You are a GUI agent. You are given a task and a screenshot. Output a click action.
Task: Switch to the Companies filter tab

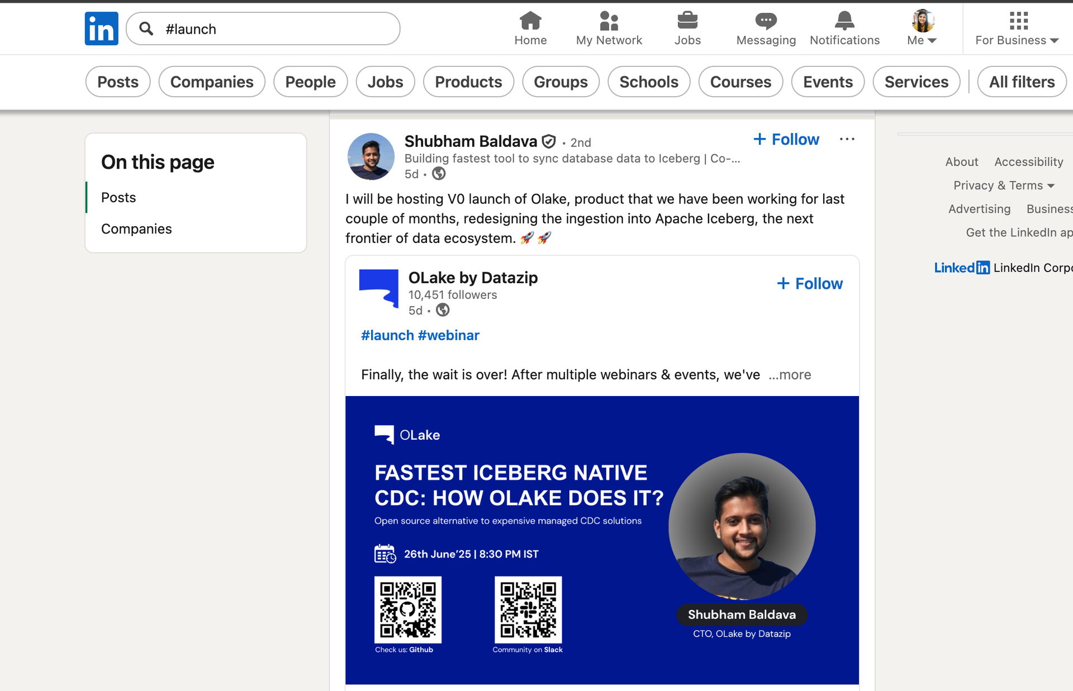(212, 82)
